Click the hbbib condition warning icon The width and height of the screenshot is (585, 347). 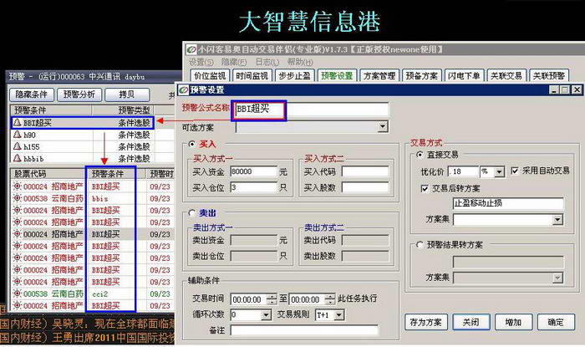click(17, 158)
